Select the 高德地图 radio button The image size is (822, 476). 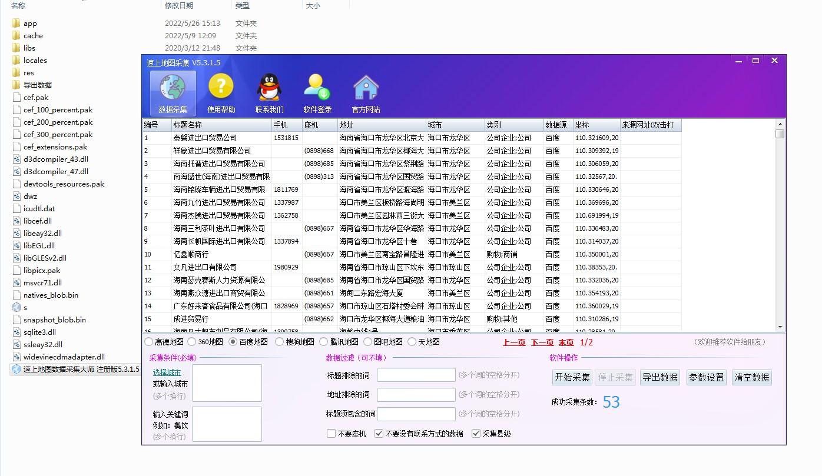coord(148,342)
